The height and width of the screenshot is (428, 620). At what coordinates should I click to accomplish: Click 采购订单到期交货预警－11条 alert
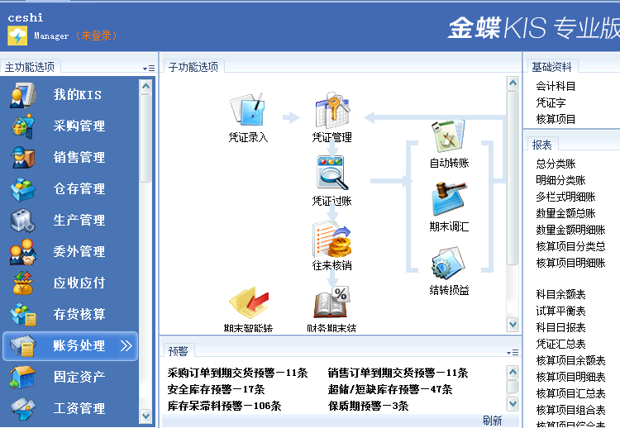pos(237,373)
